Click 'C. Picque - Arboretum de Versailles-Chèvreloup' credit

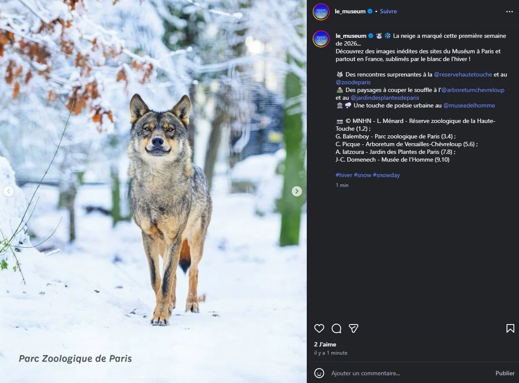click(x=407, y=144)
